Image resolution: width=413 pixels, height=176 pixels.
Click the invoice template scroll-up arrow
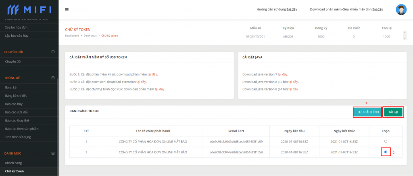pos(405,34)
